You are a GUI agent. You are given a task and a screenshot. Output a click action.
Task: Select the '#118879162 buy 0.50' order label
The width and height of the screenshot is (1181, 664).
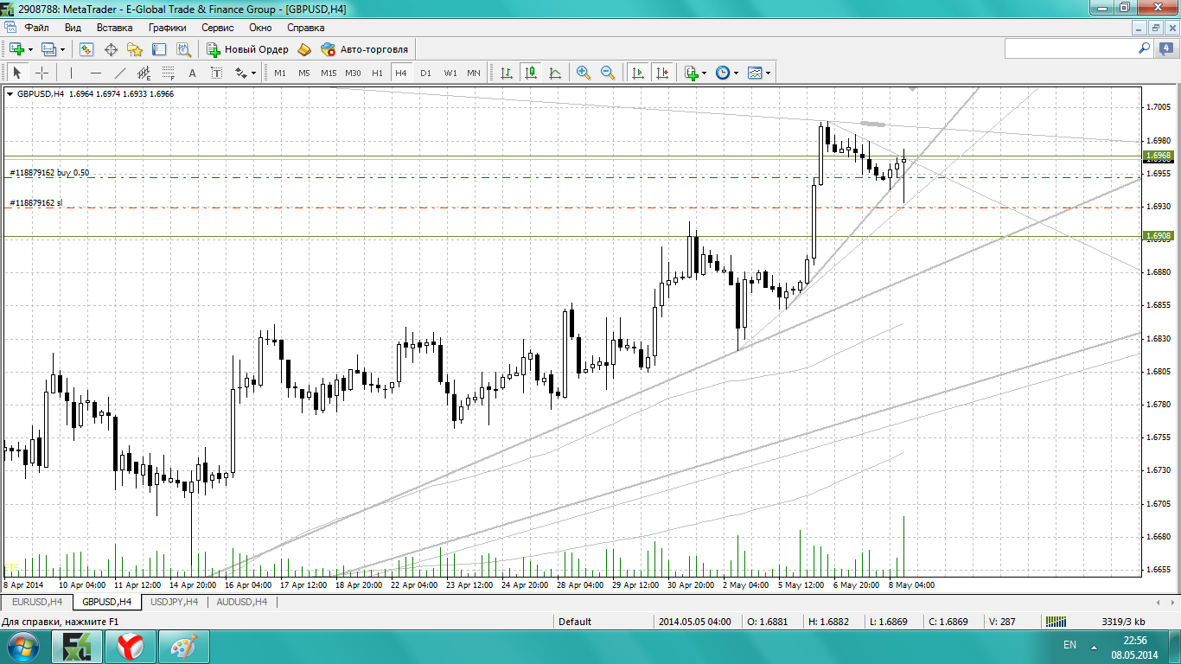(x=49, y=173)
